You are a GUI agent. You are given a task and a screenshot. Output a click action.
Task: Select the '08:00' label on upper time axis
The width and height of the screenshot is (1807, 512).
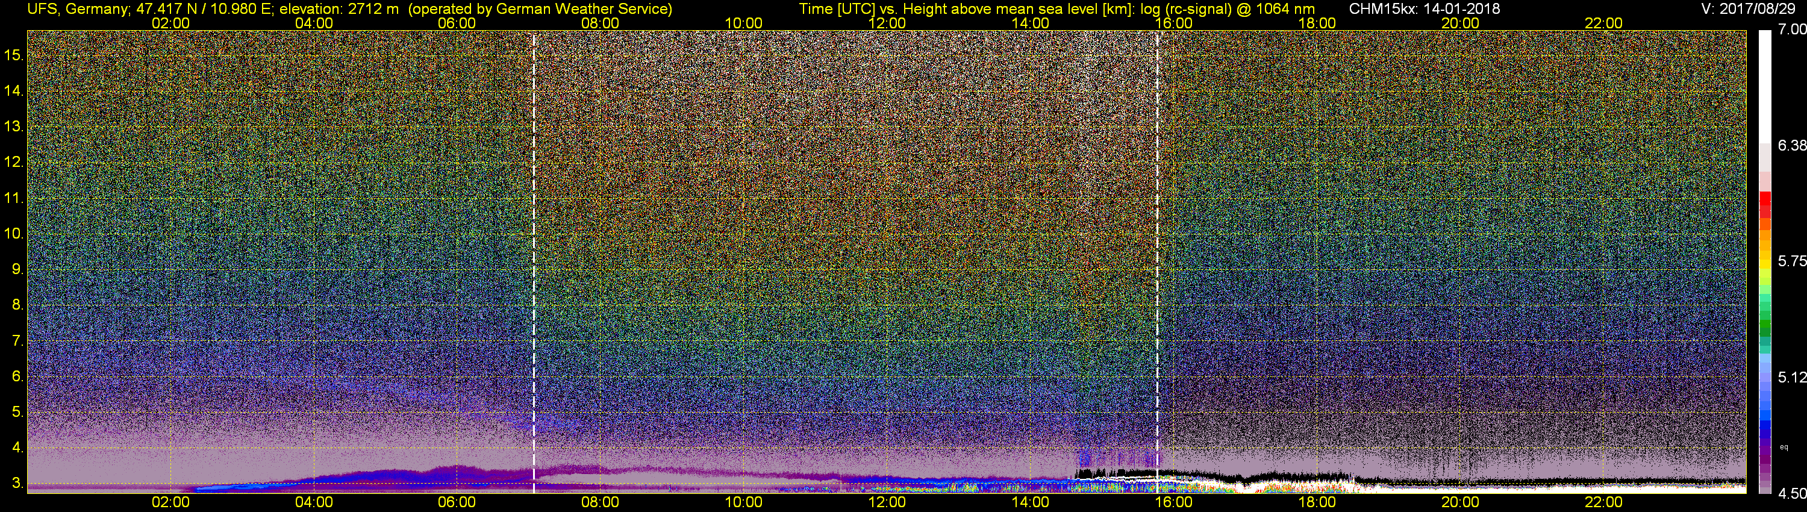pyautogui.click(x=601, y=23)
